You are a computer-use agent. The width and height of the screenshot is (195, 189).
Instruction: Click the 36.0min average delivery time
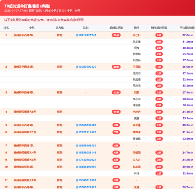[188, 67]
